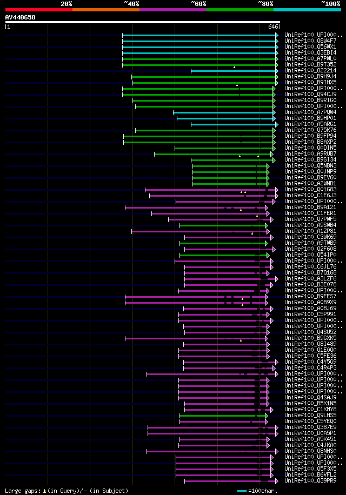346x495 pixels.
Task: Select the UniRef100_Q39PR9 label
Action: click(x=310, y=481)
